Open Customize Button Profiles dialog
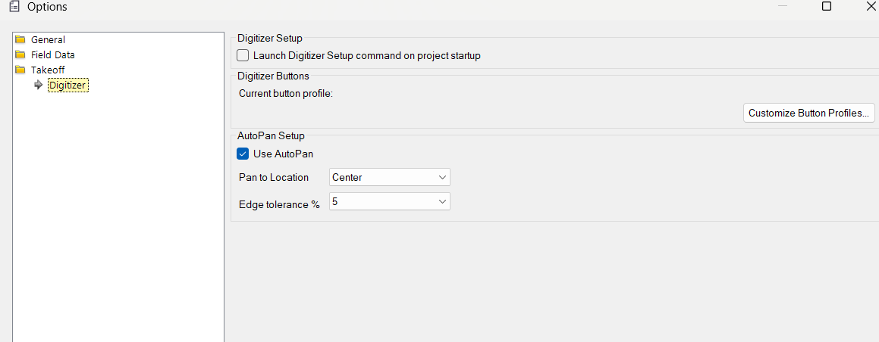Image resolution: width=879 pixels, height=342 pixels. (808, 113)
